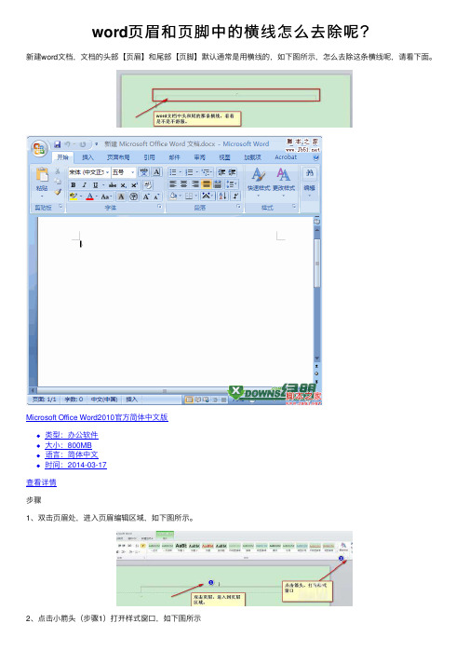This screenshot has width=469, height=664.
Task: Expand the Font (字体) group dialog launcher
Action: tap(159, 207)
